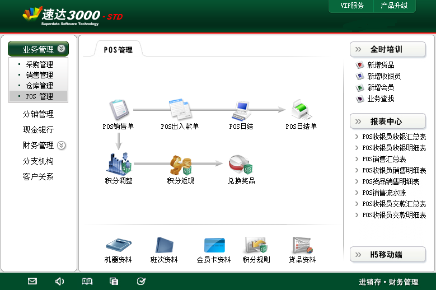Click the 新增货品 tutorial icon
The width and height of the screenshot is (436, 290).
coord(360,65)
